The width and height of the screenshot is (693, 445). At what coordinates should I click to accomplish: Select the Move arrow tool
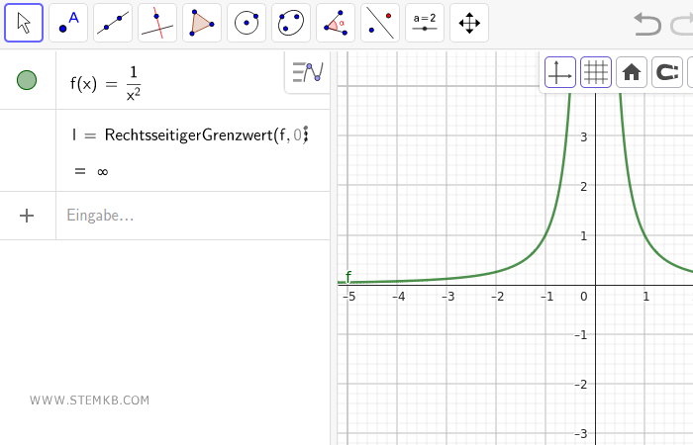click(x=24, y=23)
